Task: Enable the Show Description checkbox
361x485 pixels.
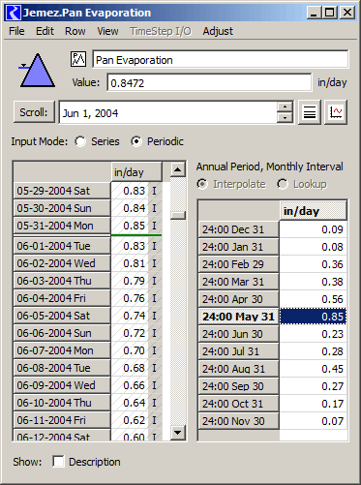Action: click(58, 462)
